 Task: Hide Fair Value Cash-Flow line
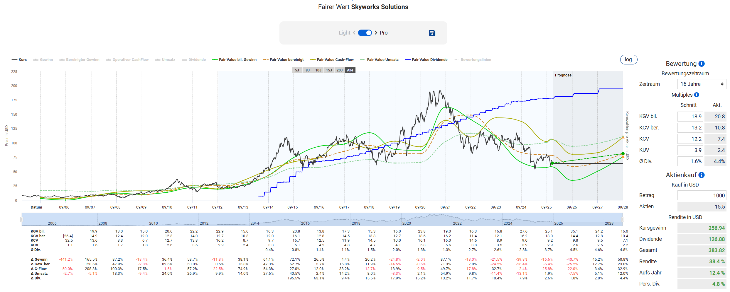(332, 60)
